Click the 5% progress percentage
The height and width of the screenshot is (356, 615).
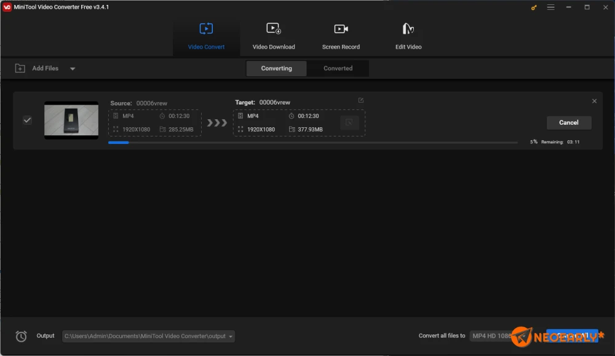click(x=534, y=142)
